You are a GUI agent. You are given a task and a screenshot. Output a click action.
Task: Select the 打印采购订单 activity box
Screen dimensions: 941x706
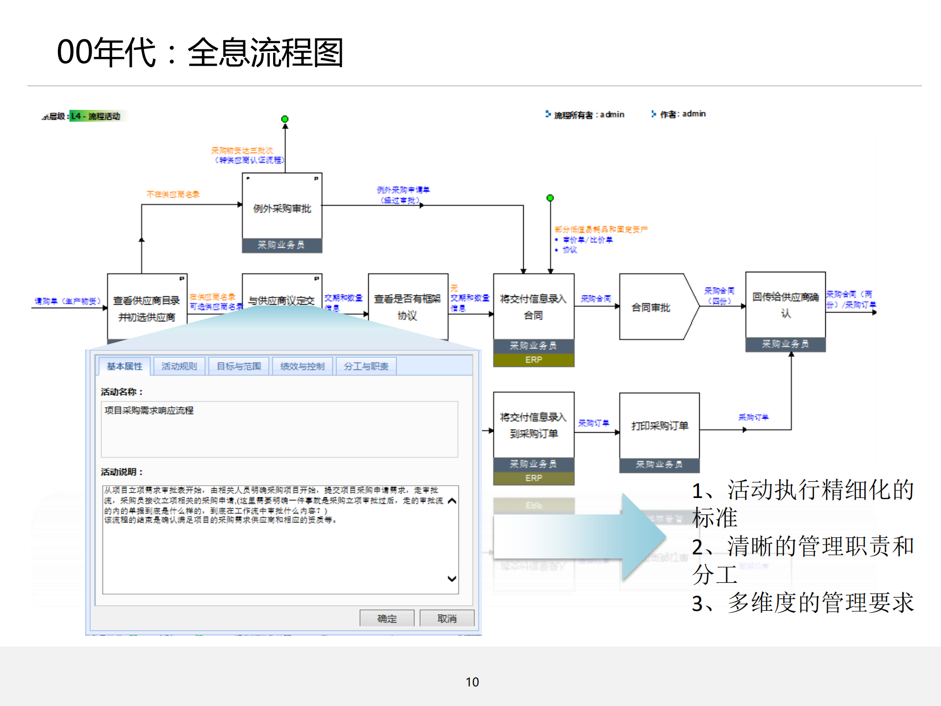click(x=659, y=426)
